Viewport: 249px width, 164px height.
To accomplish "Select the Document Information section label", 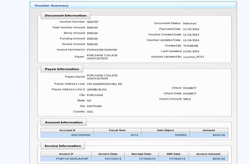I will coord(65,15).
